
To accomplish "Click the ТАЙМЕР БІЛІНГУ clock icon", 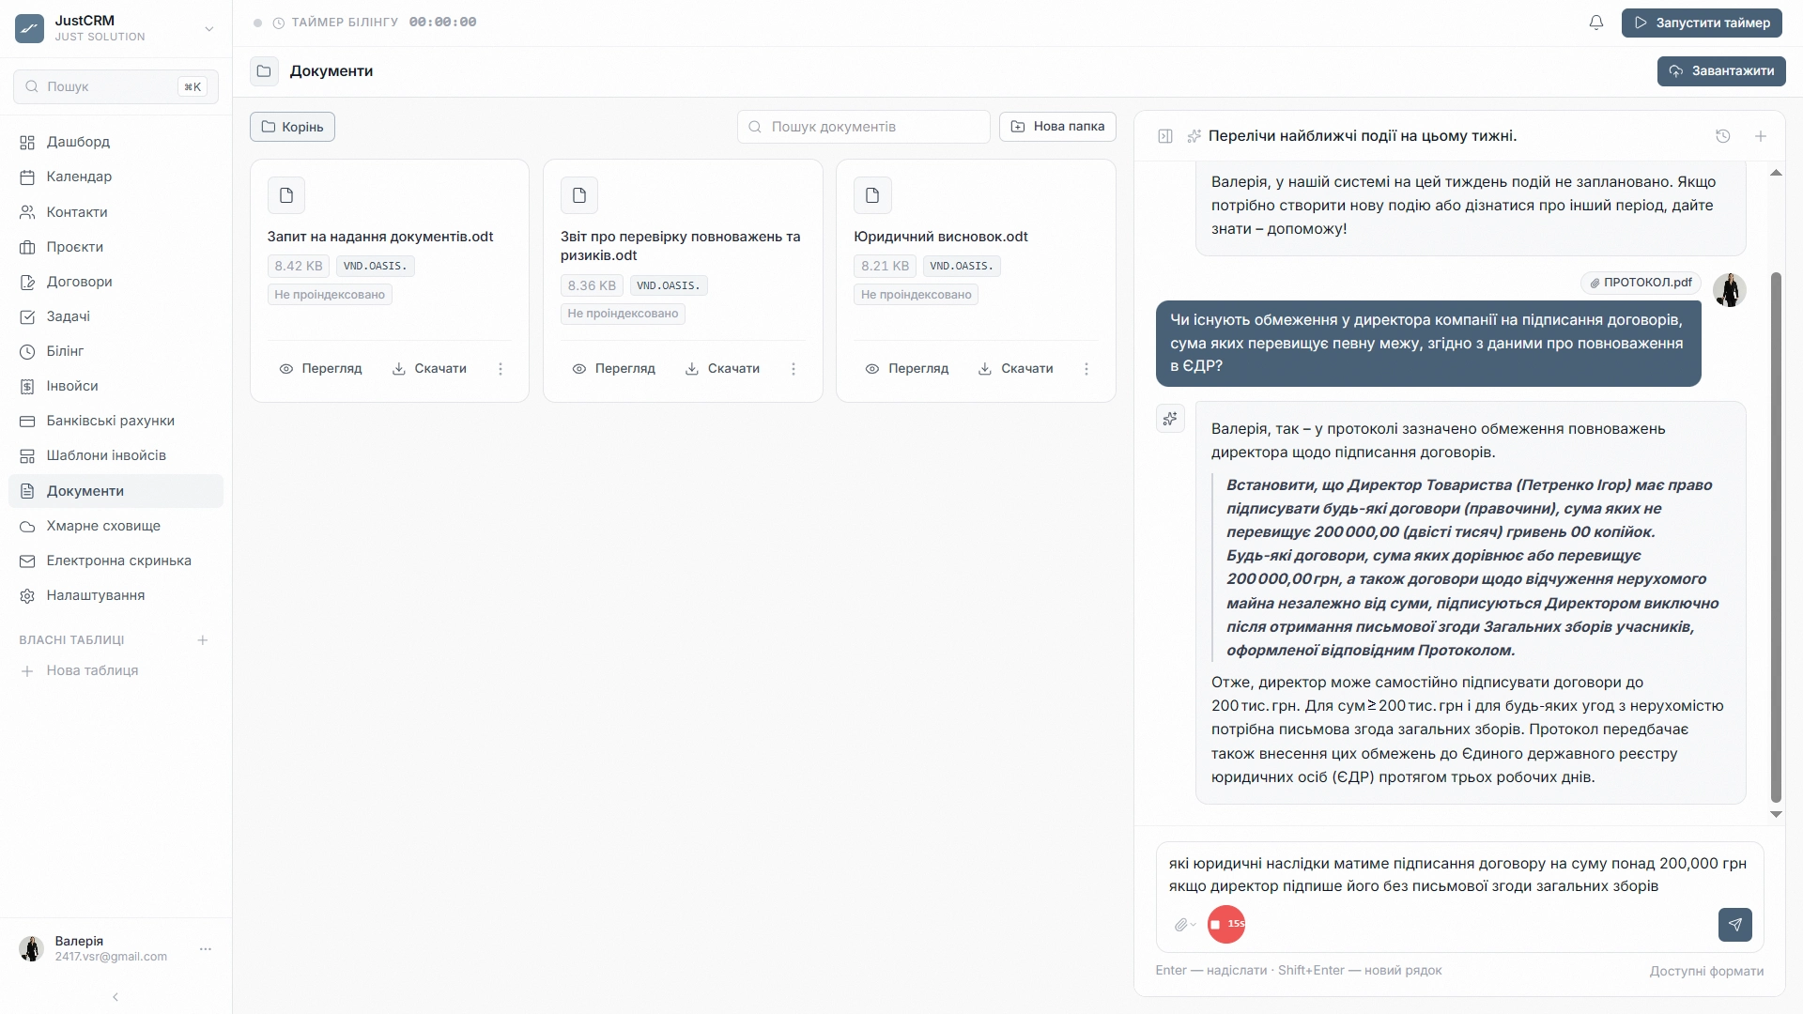I will [279, 23].
